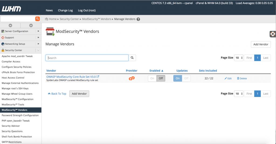Click the Enabled column sort arrow
The height and width of the screenshot is (144, 276).
coord(162,71)
